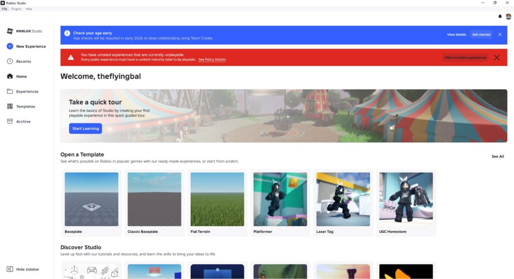
Task: Open first Discover Studio card with gamepad sketch
Action: click(91, 271)
